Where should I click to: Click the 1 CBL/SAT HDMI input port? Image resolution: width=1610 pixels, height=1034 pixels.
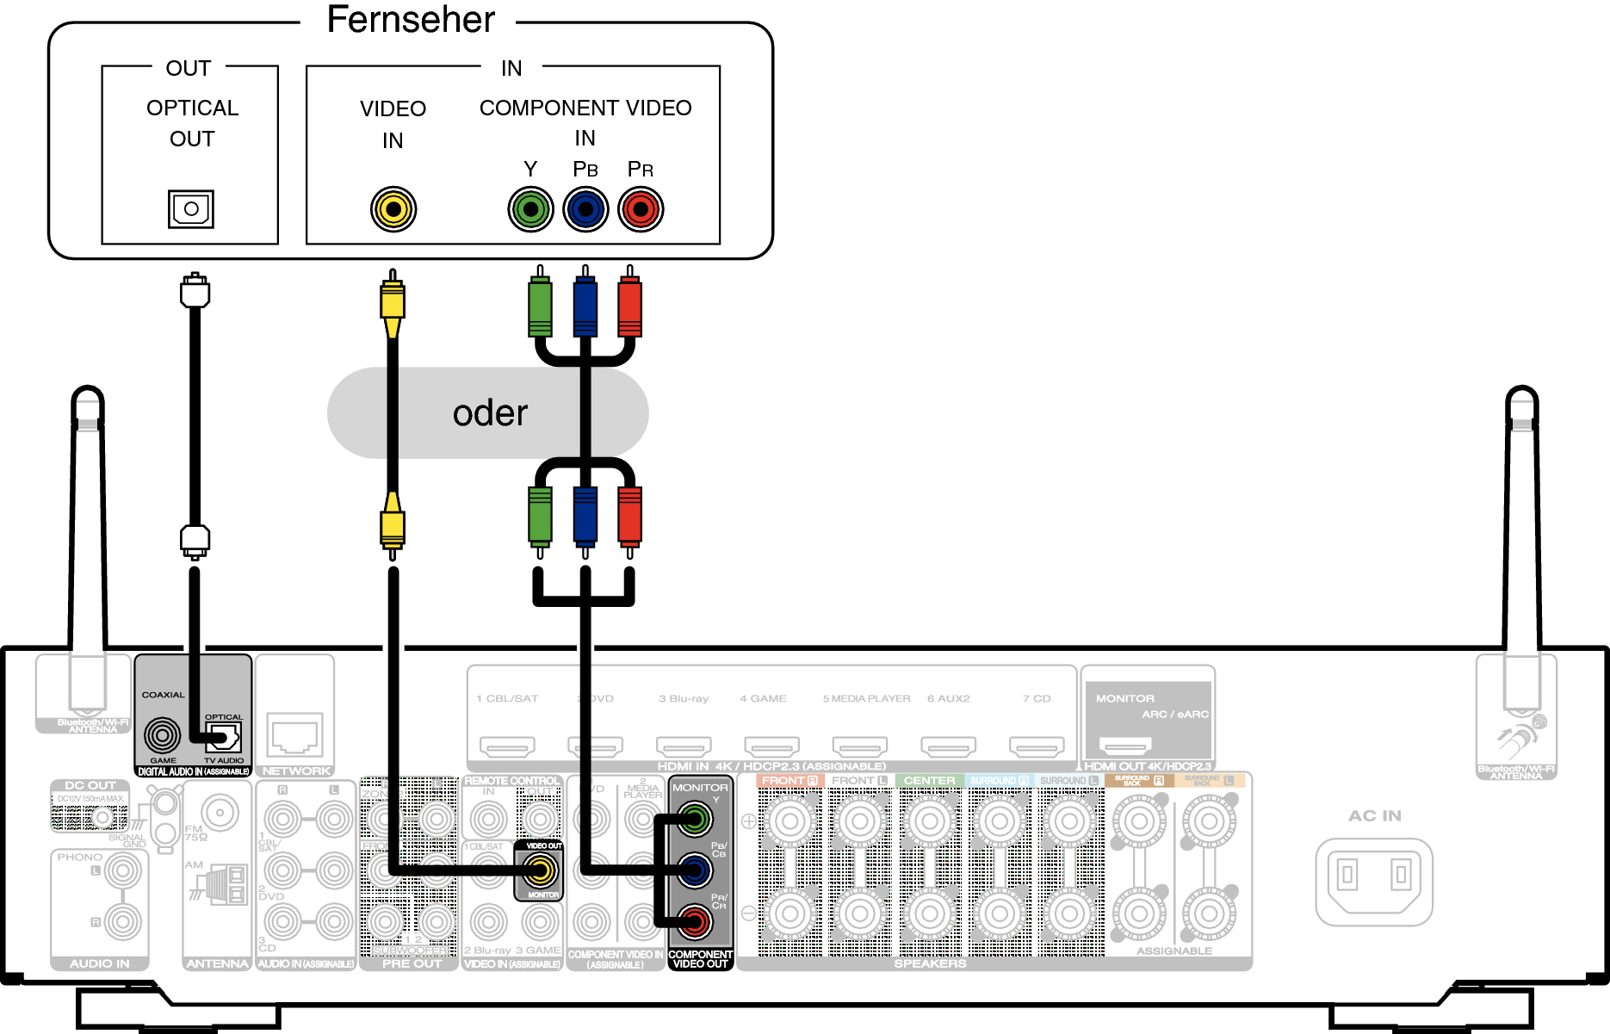[507, 746]
